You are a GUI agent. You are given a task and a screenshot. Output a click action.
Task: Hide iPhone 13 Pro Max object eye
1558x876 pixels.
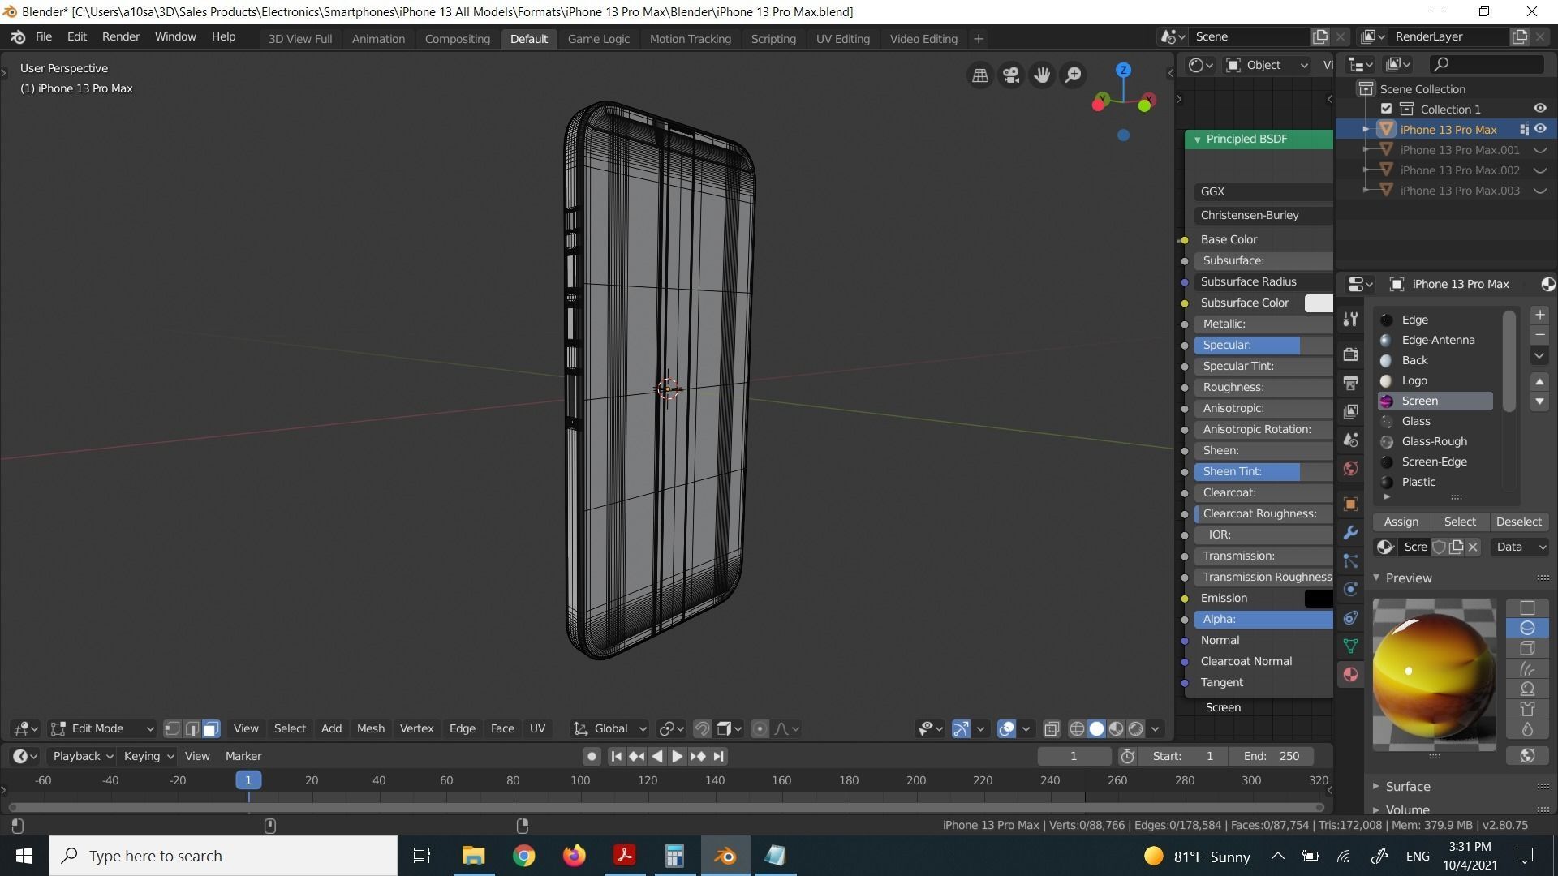pyautogui.click(x=1540, y=129)
